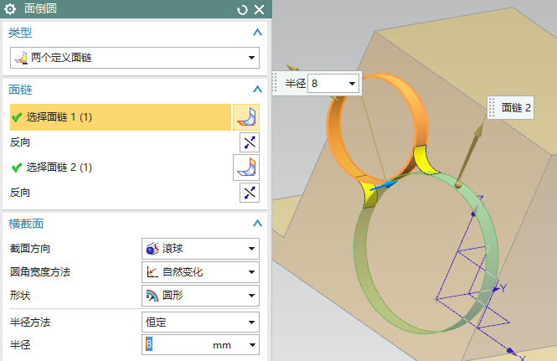Click reverse direction icon under face chain 2
The image size is (557, 361).
coord(250,193)
